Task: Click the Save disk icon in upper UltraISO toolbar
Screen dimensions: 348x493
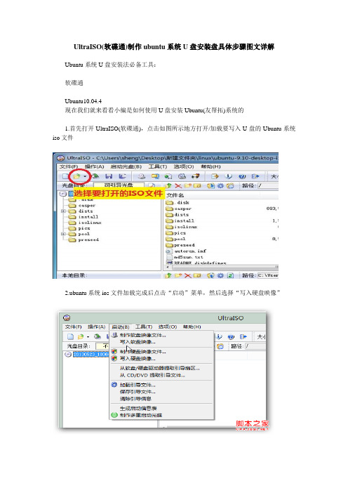Action: click(109, 176)
